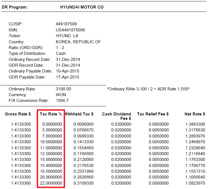Select net rate value 1.2893970

click(195, 136)
